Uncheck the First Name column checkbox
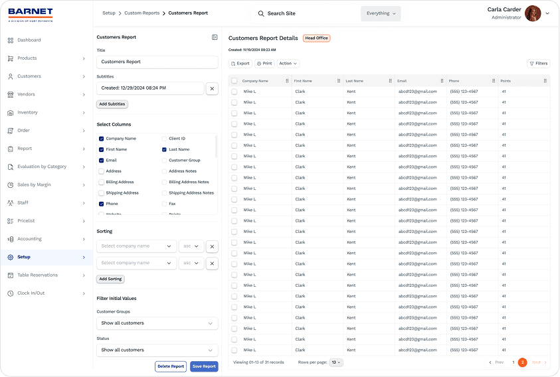Viewport: 560px width, 377px height. tap(102, 149)
